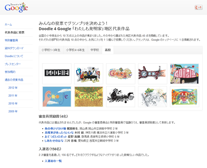Screen dimensions: 207x168
Task: Open 過去の受賞作品 link
Action: coord(14,80)
